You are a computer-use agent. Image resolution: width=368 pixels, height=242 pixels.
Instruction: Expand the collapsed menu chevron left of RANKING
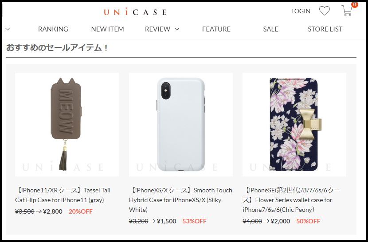click(x=8, y=29)
